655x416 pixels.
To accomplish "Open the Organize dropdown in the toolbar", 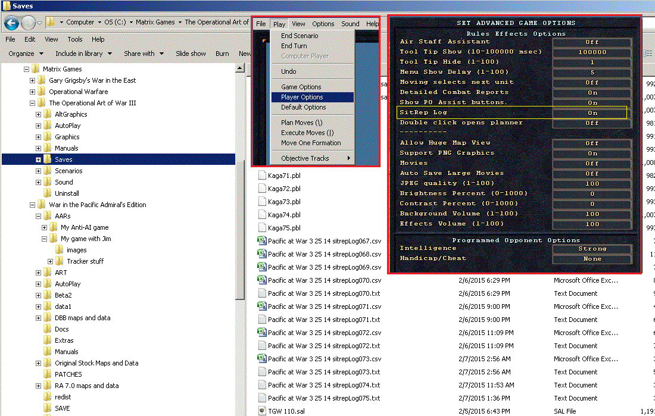I will pos(26,54).
